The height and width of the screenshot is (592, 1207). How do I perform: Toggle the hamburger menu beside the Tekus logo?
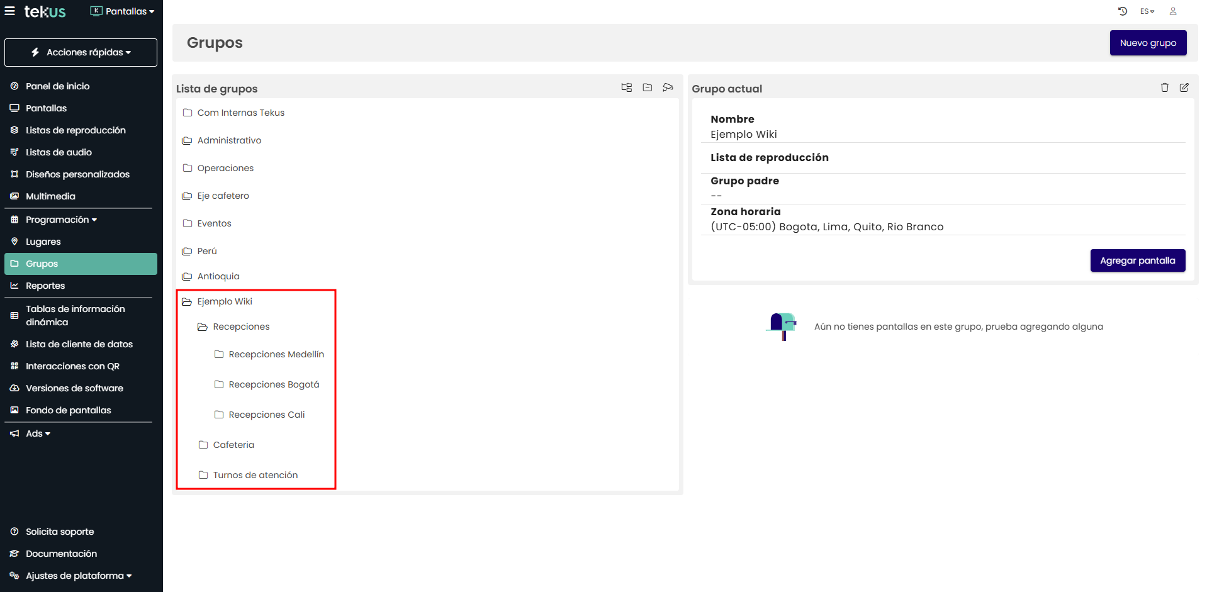pos(10,11)
